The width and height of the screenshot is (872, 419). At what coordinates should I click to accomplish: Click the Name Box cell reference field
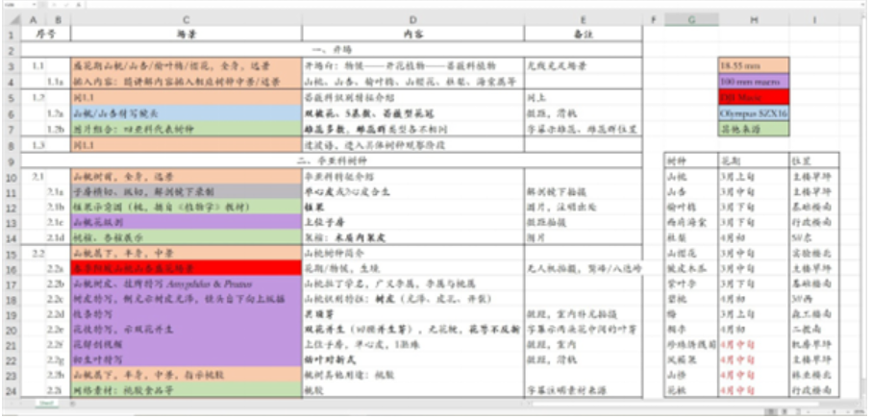point(16,5)
